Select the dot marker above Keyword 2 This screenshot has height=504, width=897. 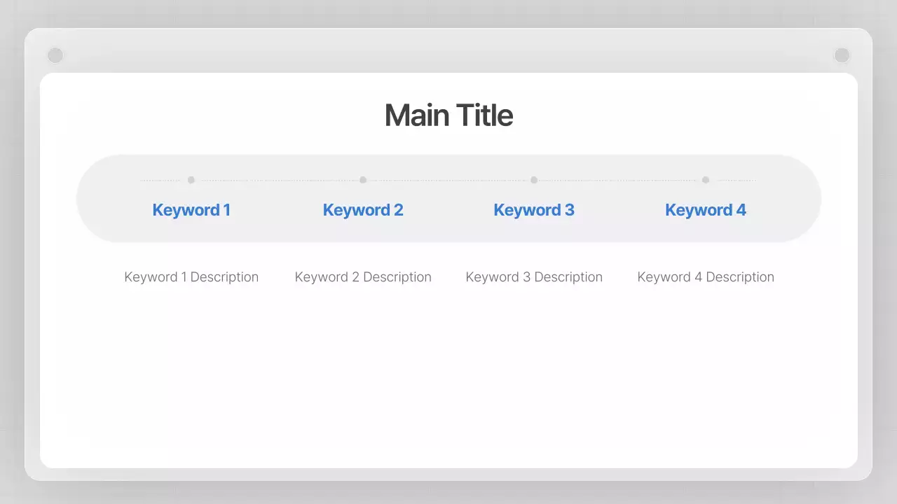pos(363,180)
